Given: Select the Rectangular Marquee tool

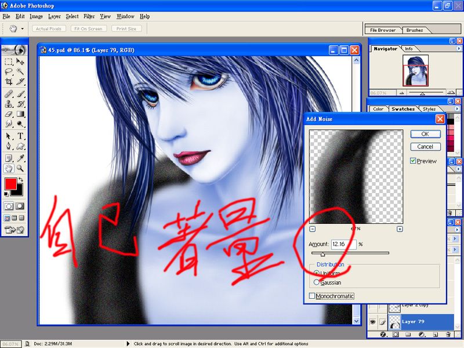Looking at the screenshot, I should pyautogui.click(x=9, y=61).
